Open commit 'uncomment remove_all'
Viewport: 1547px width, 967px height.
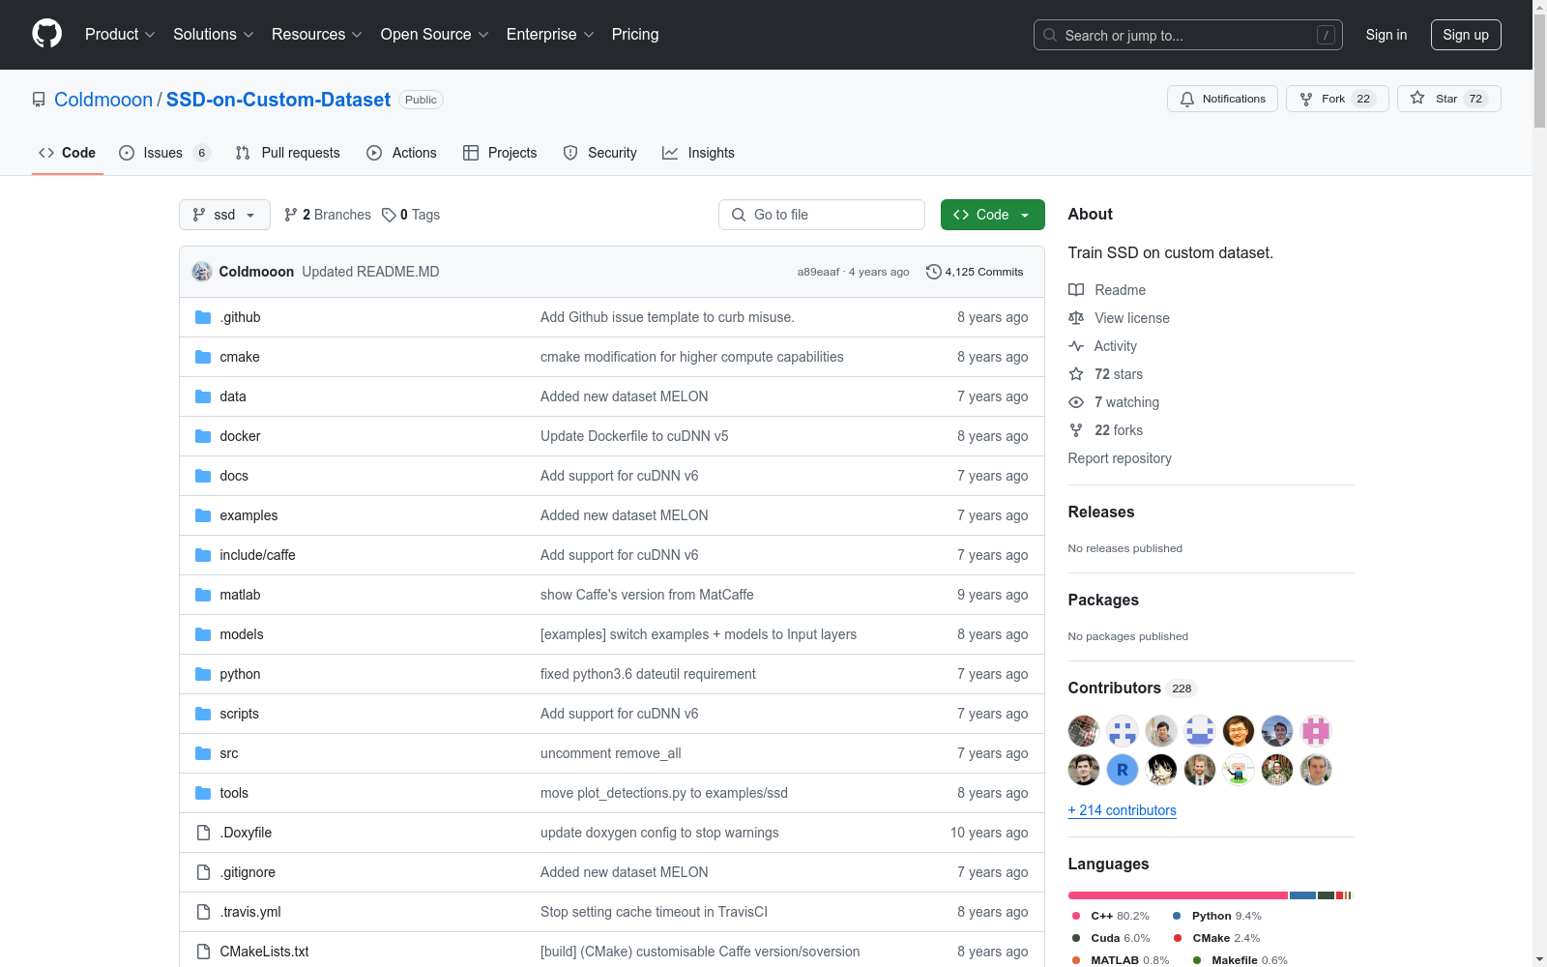pos(611,753)
